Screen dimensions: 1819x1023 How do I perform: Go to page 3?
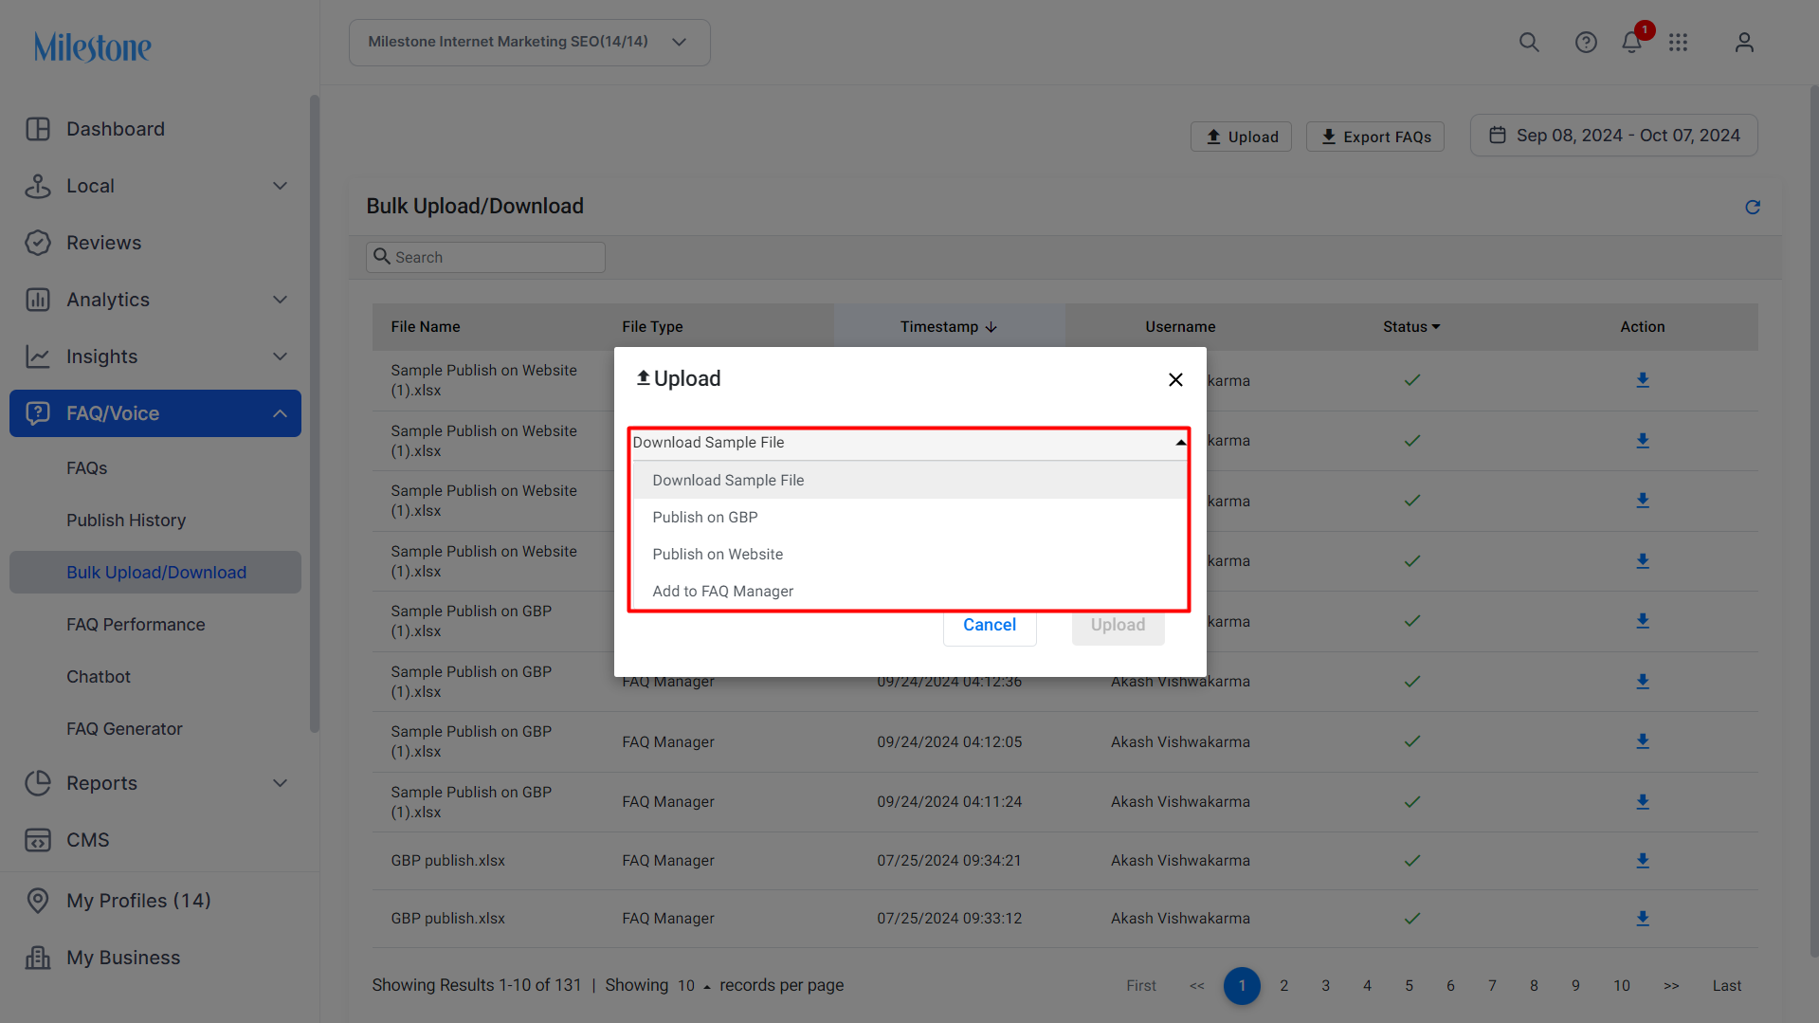(x=1326, y=986)
